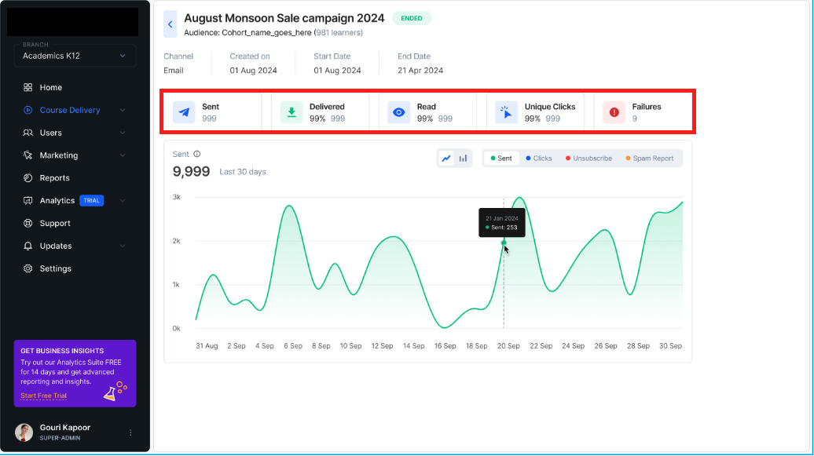This screenshot has height=456, width=814.
Task: Open Support in the sidebar
Action: tap(55, 223)
